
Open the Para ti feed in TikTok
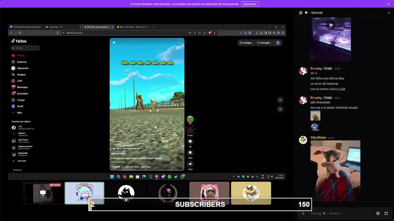(x=18, y=56)
